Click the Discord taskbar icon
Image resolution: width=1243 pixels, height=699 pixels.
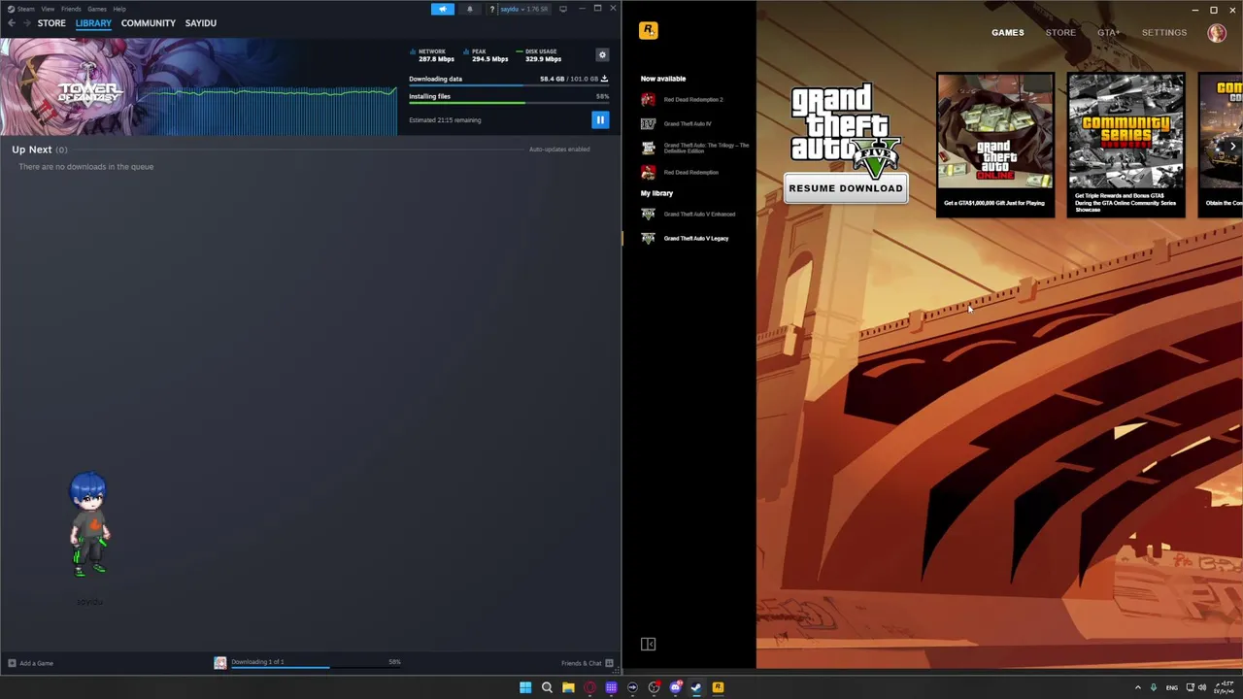click(675, 687)
